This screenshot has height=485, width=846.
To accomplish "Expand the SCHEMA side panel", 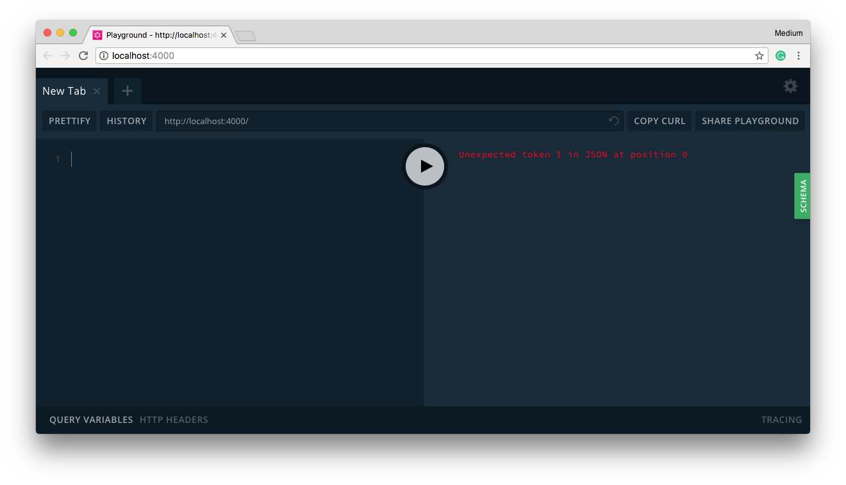I will tap(802, 196).
